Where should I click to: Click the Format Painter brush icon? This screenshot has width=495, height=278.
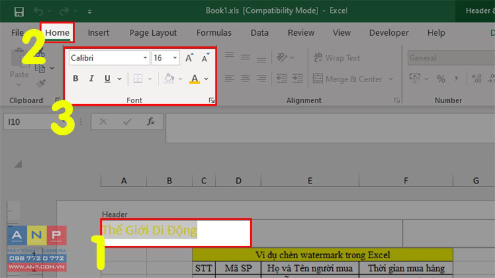click(x=40, y=83)
